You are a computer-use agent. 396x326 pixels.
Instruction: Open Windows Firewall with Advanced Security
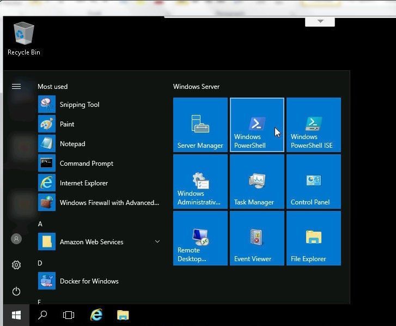click(99, 203)
